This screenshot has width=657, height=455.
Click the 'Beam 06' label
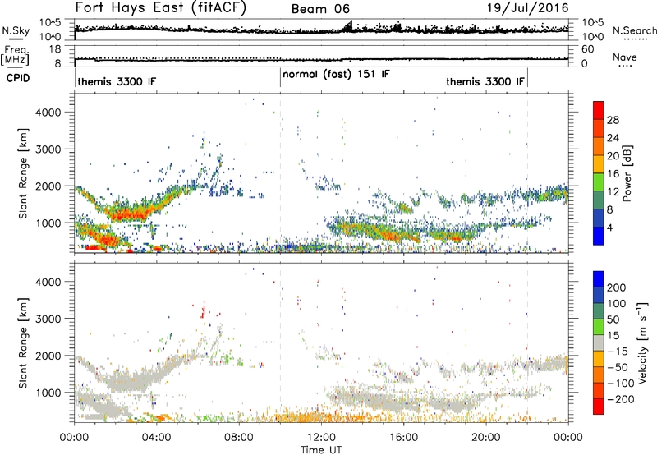click(x=320, y=9)
